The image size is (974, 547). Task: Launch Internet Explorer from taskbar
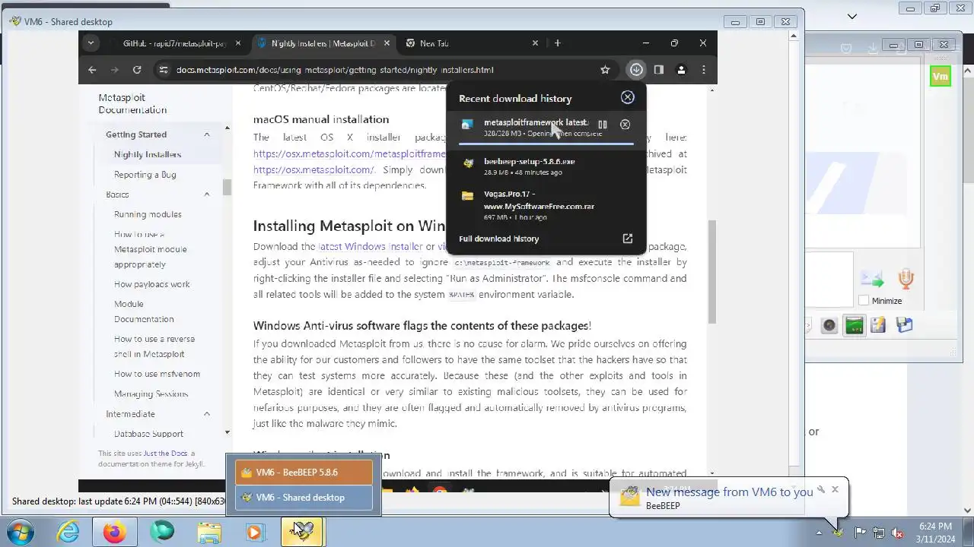pyautogui.click(x=68, y=532)
